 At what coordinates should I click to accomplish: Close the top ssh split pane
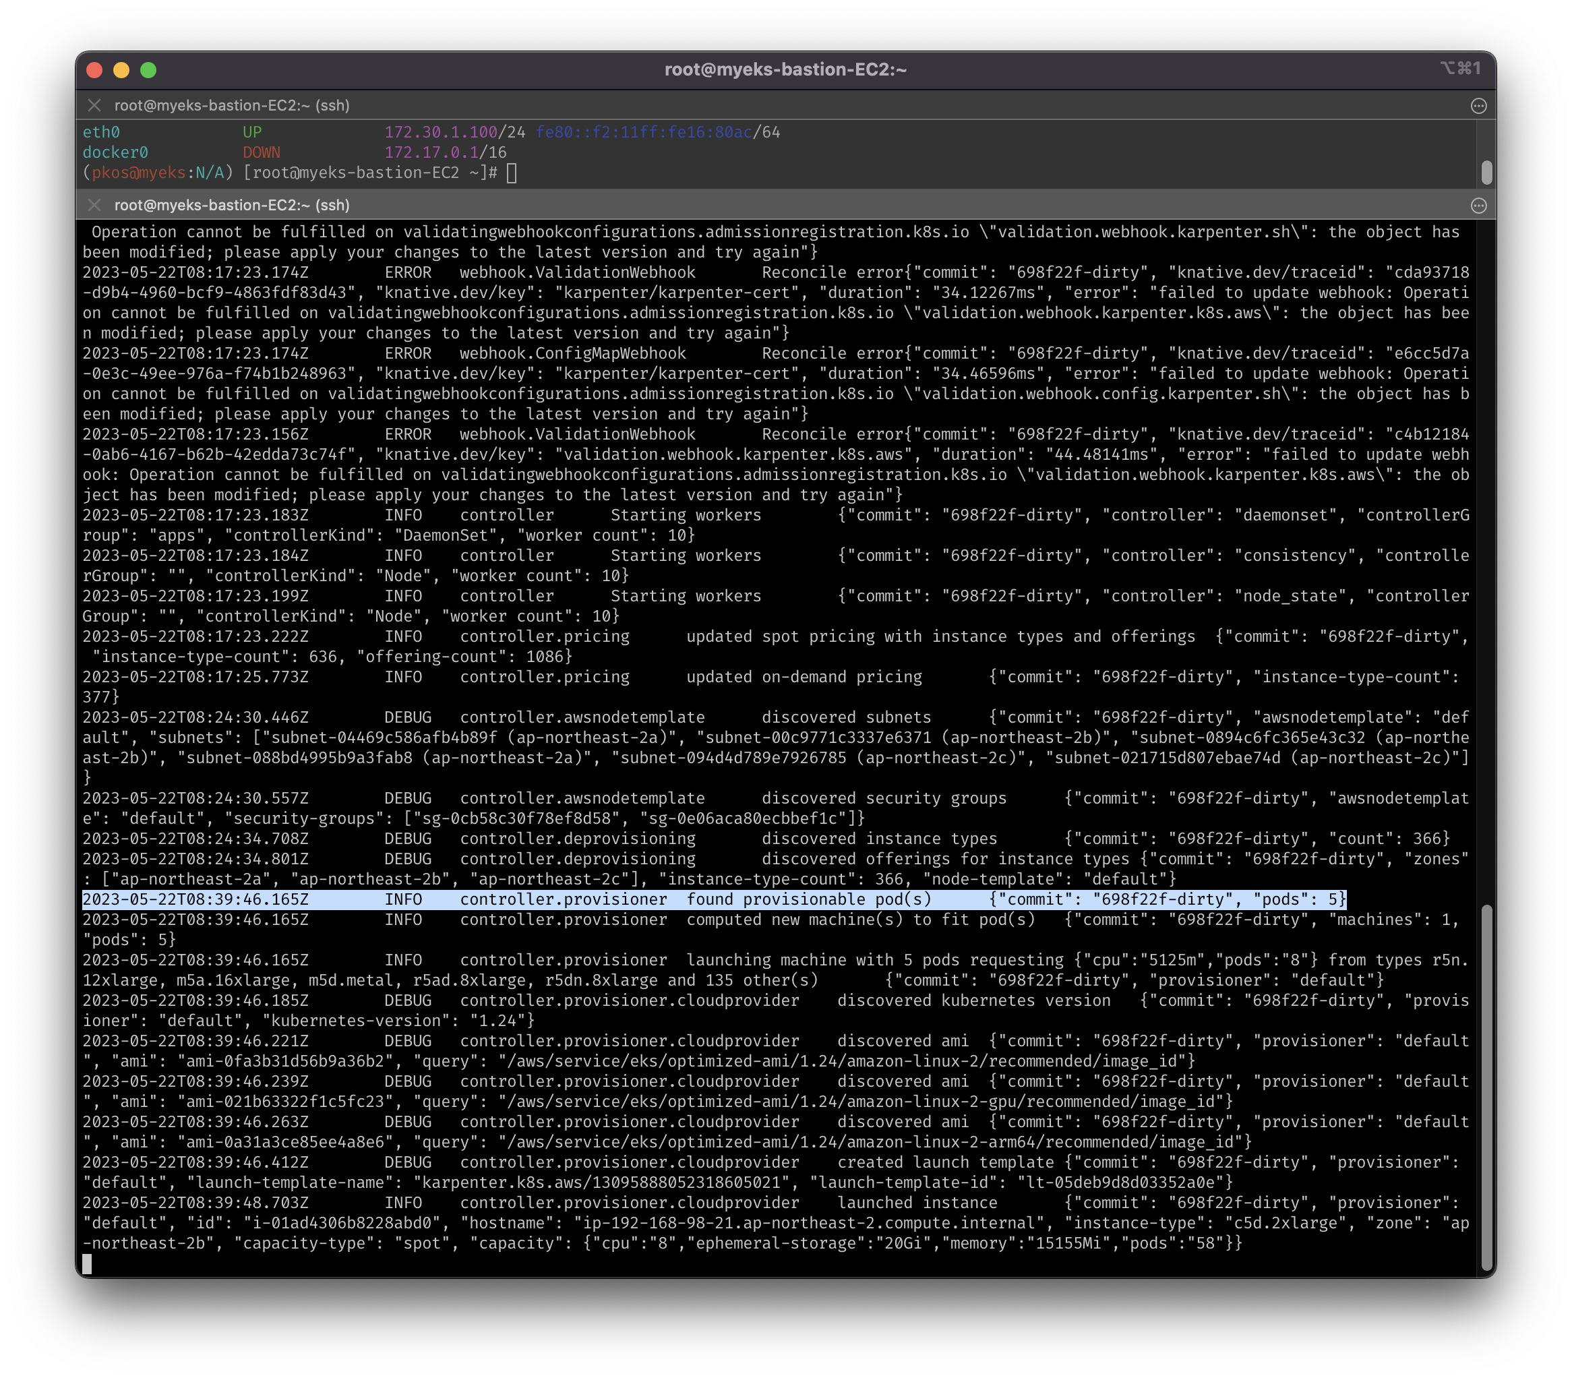tap(94, 105)
